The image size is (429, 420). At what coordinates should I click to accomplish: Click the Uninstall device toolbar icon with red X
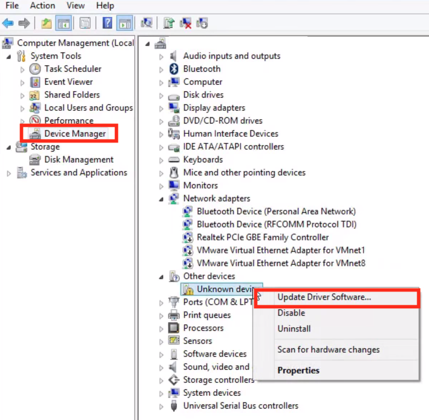(x=186, y=23)
